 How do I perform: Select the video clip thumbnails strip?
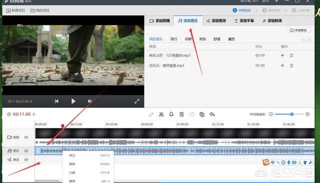(174, 133)
